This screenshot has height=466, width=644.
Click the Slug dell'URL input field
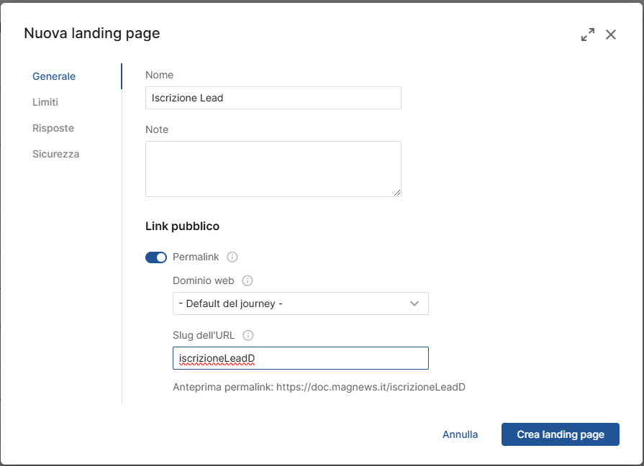point(301,358)
